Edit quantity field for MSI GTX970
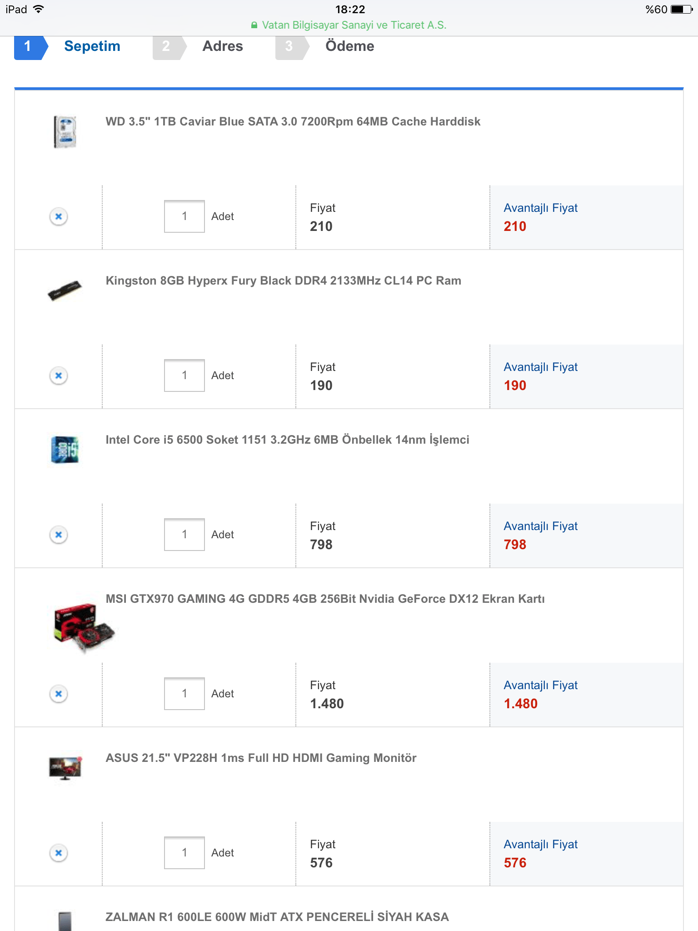 click(184, 694)
